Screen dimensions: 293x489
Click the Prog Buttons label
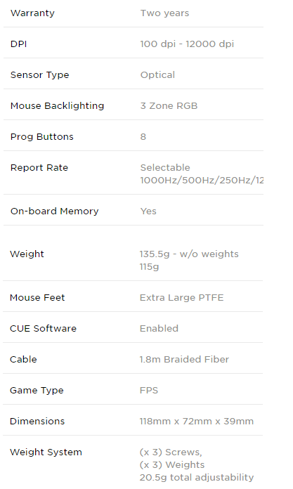point(42,136)
